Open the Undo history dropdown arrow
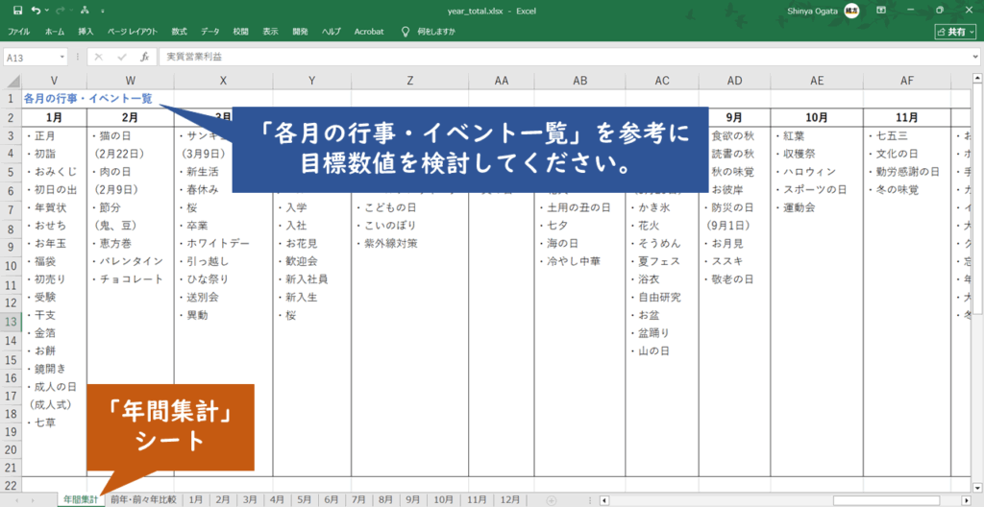Screen dimensions: 984x507 pos(47,11)
